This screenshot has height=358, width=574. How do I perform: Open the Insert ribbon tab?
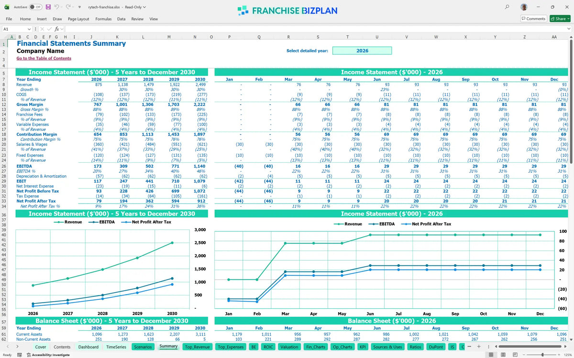point(42,19)
